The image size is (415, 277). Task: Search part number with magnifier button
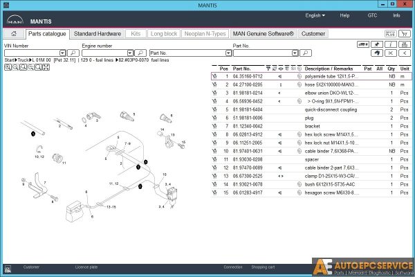click(306, 53)
